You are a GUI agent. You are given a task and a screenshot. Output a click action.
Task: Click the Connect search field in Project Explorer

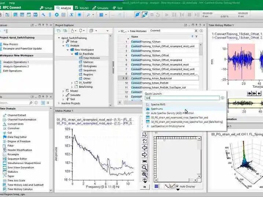(171, 31)
